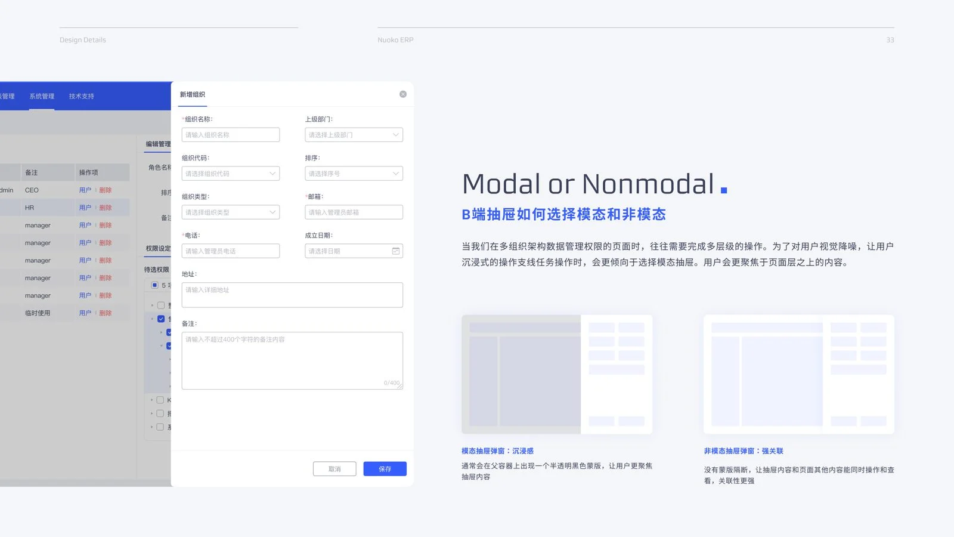
Task: Tick the checkbox of the row starting with K
Action: pyautogui.click(x=160, y=400)
